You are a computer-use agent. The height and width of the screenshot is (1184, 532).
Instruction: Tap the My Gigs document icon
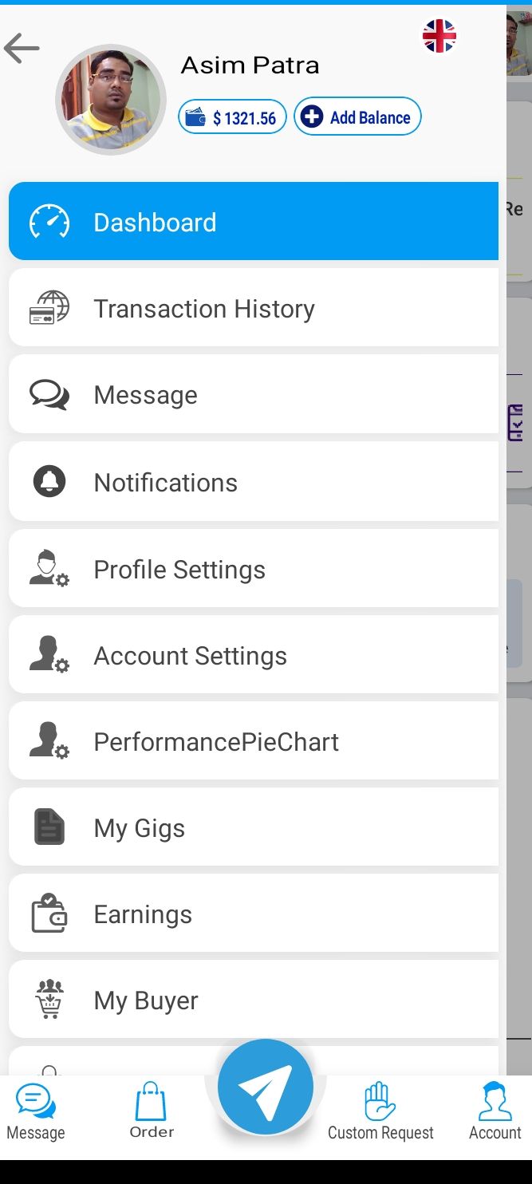[49, 827]
